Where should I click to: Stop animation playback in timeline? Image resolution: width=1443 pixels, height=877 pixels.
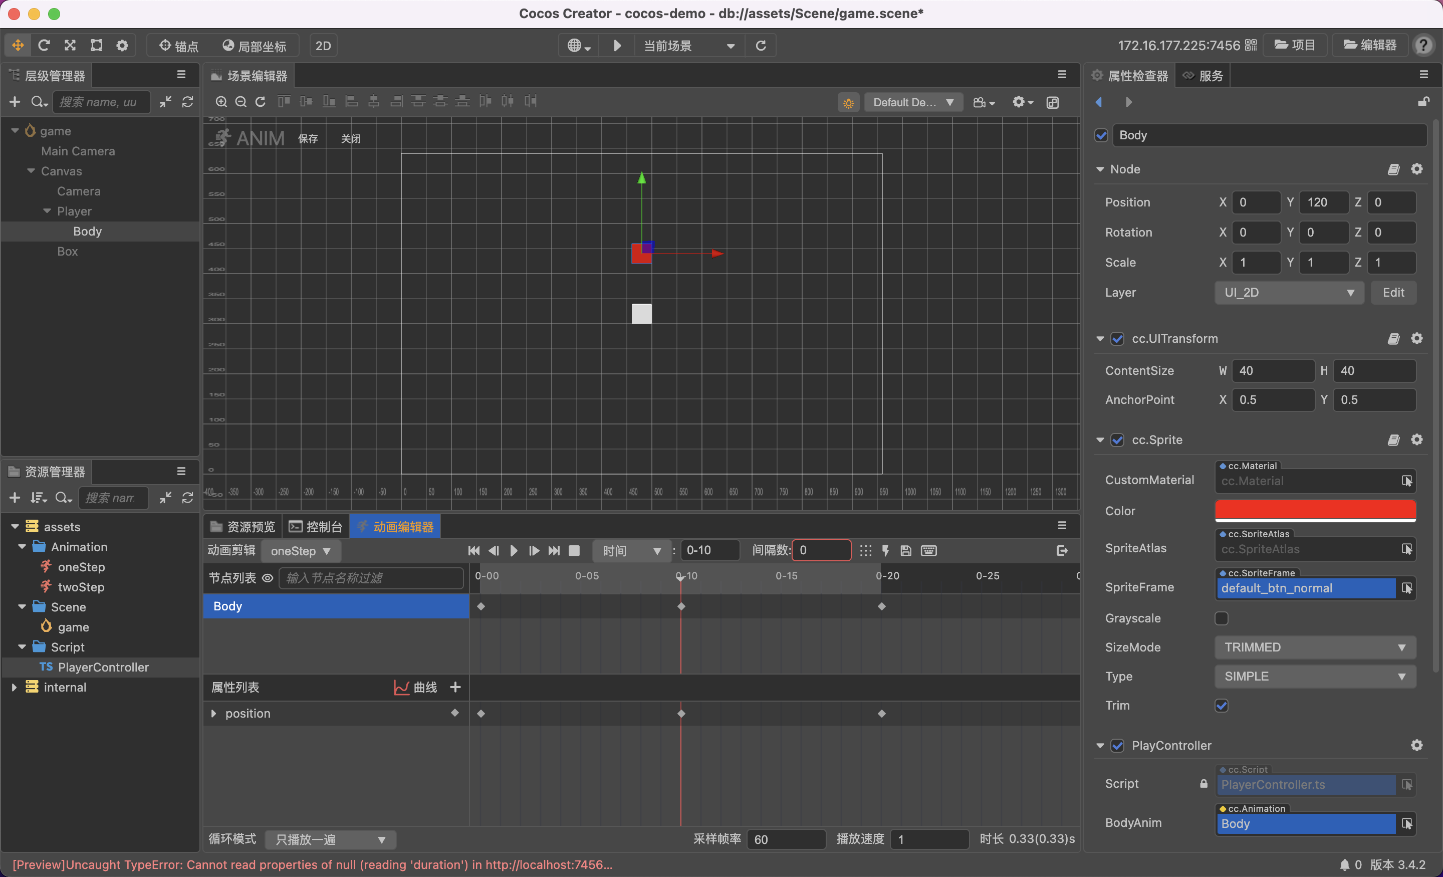pos(574,550)
